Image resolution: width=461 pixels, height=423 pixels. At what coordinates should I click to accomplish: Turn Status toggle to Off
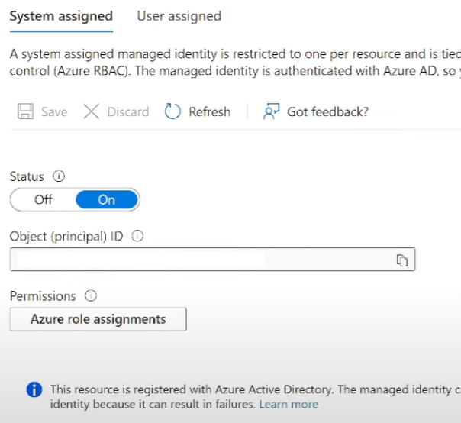(x=44, y=200)
